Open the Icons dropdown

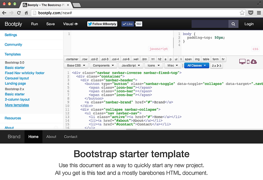154,65
